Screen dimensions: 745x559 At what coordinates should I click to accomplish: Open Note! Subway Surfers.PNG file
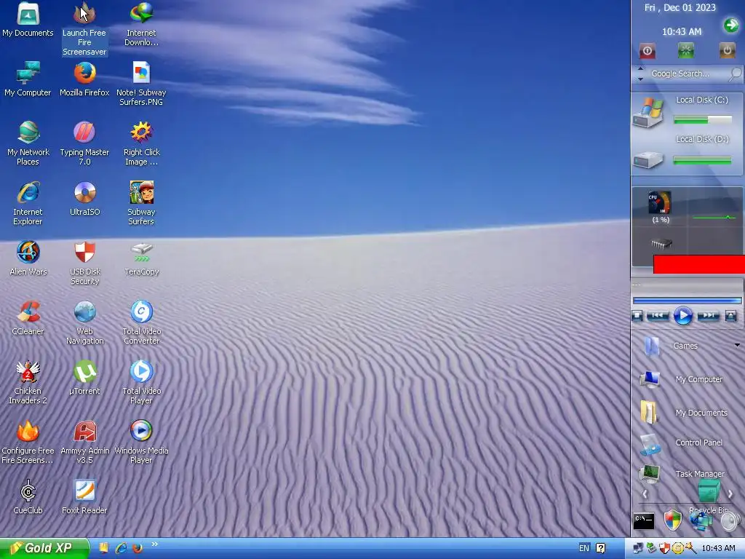pos(141,84)
